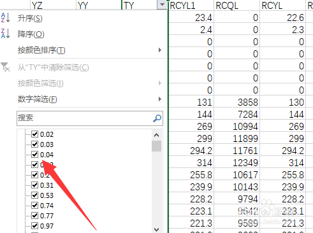Uncheck the 0.31 filter checkbox
Image resolution: width=313 pixels, height=233 pixels.
[x=34, y=185]
